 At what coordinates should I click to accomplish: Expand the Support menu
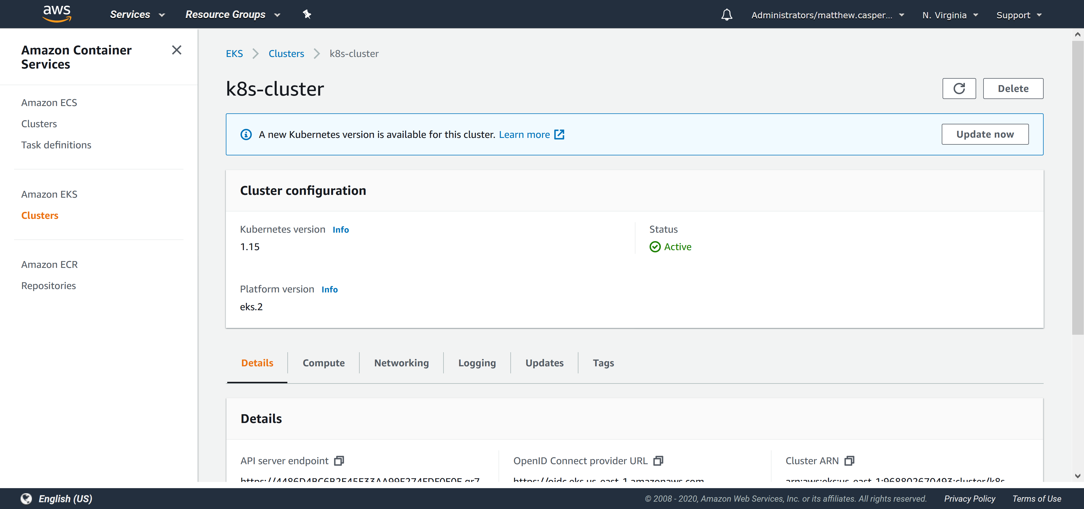(1018, 15)
